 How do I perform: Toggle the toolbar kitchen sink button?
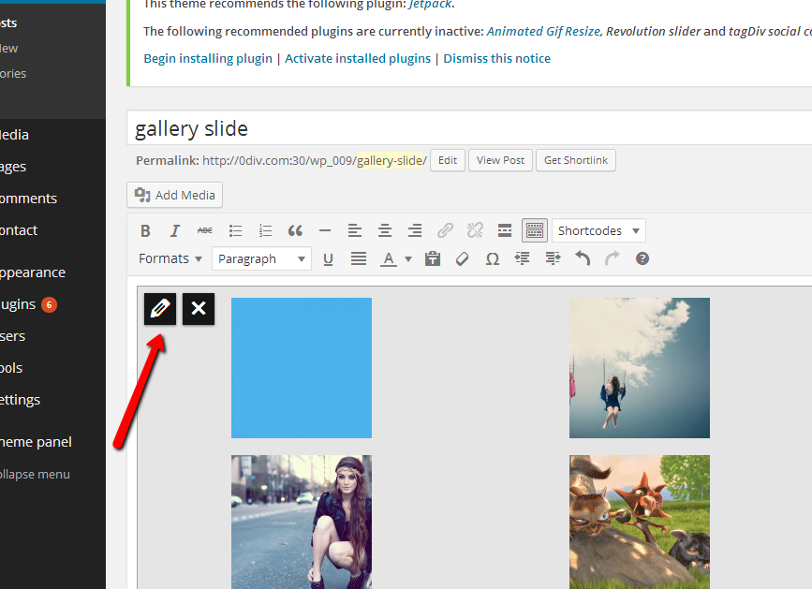coord(535,230)
